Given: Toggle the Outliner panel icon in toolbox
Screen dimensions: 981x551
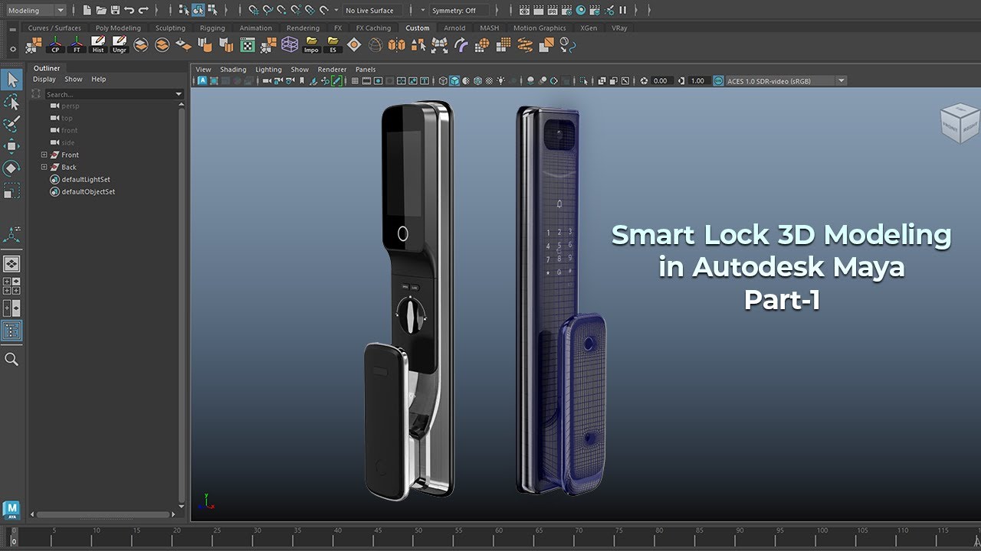Looking at the screenshot, I should 11,331.
